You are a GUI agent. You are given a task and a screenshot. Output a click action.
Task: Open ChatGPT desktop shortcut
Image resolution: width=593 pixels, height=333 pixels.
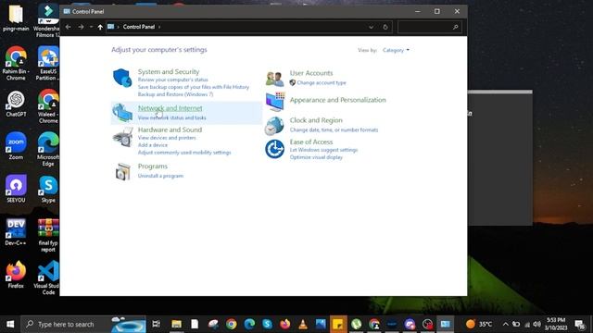click(x=16, y=105)
